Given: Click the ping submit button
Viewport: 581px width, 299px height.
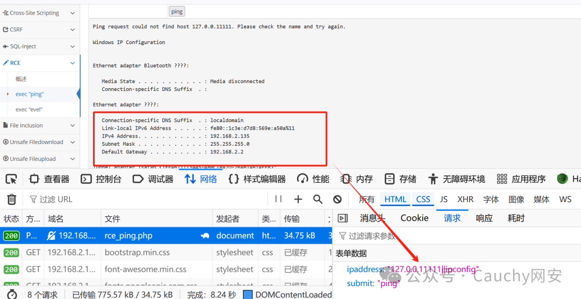Looking at the screenshot, I should (177, 11).
